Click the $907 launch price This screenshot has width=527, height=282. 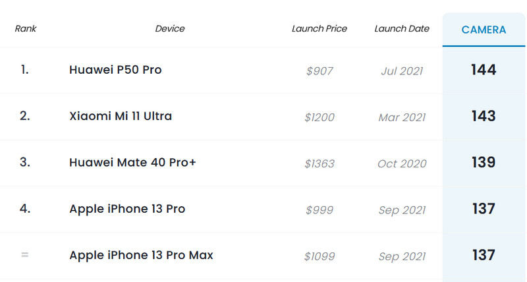tap(319, 71)
